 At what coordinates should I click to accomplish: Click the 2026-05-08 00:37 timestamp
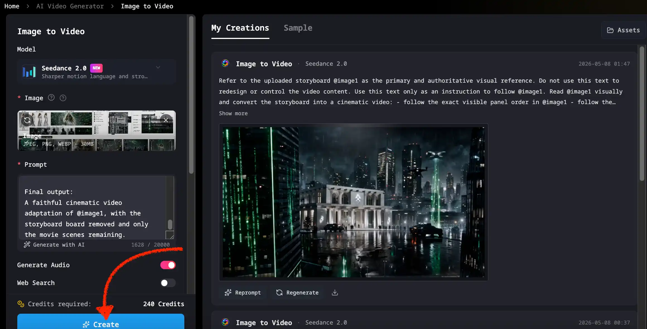coord(604,323)
